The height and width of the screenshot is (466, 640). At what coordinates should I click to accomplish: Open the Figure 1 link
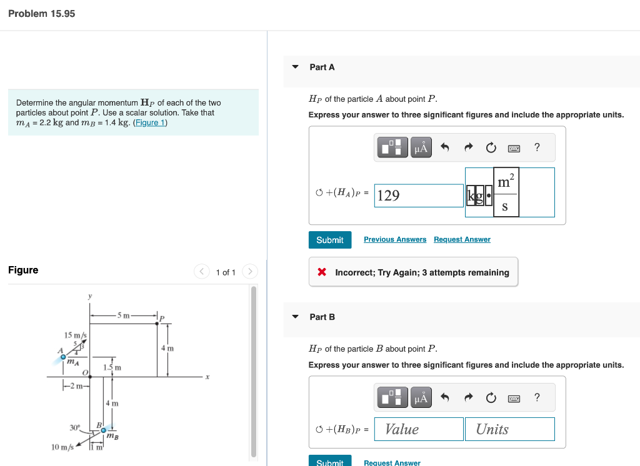point(150,122)
